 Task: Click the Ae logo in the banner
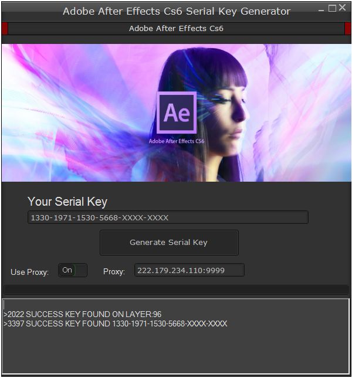click(x=177, y=113)
